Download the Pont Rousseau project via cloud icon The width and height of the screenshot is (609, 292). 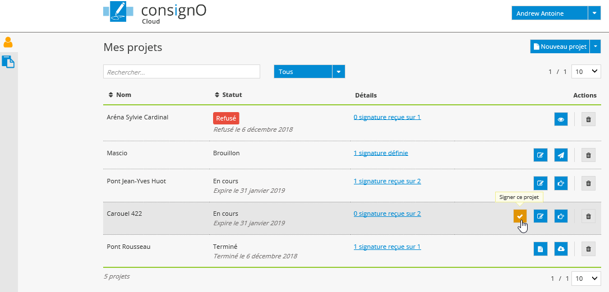[x=561, y=249]
